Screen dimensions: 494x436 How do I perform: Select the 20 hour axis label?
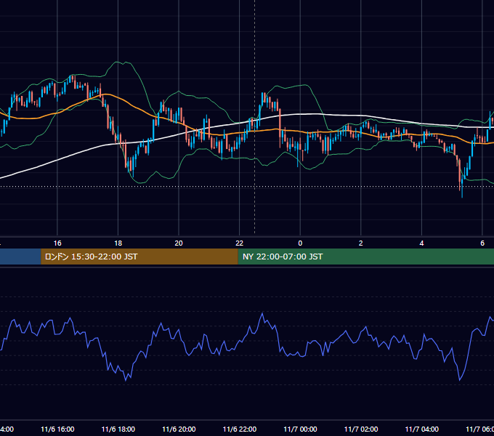[x=179, y=243]
